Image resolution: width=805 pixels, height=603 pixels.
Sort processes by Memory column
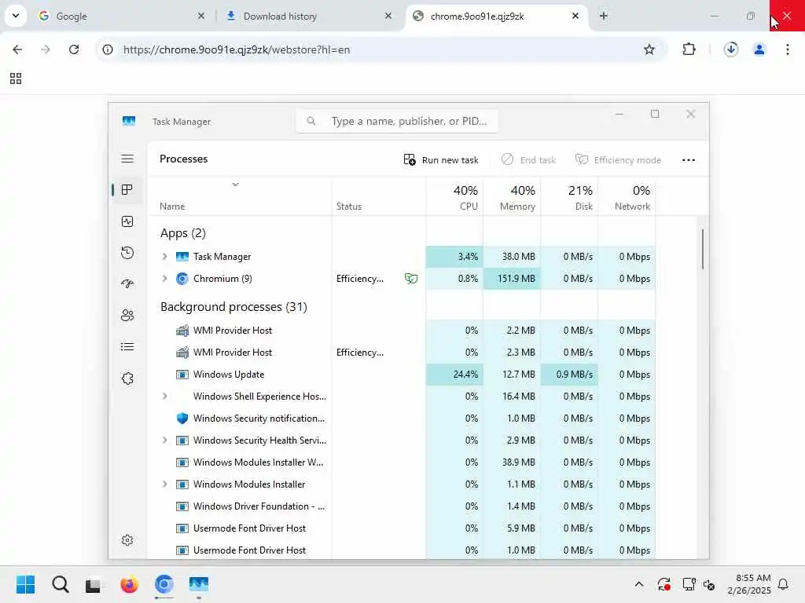click(x=512, y=197)
